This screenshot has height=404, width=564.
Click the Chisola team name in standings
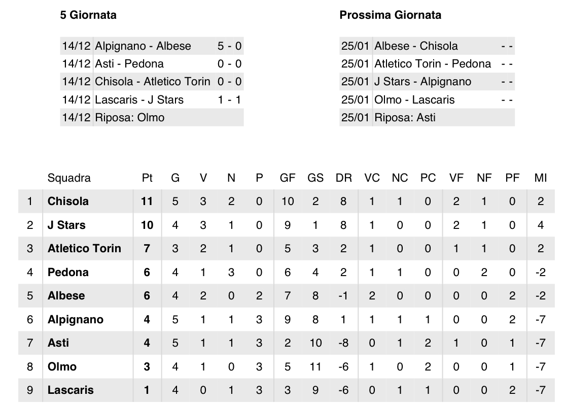68,201
